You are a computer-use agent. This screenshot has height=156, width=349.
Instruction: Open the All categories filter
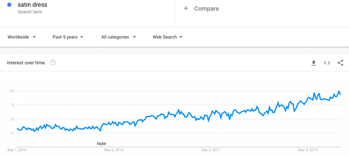coord(118,37)
